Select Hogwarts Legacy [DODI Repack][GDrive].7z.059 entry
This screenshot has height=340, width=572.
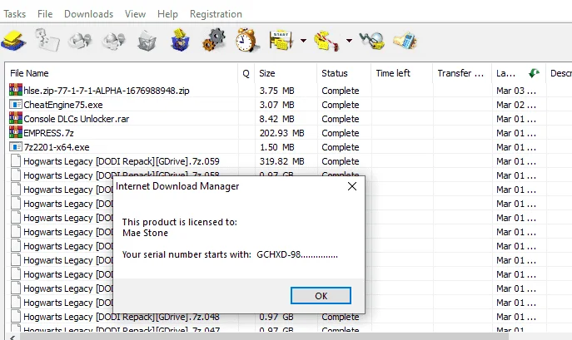[122, 161]
